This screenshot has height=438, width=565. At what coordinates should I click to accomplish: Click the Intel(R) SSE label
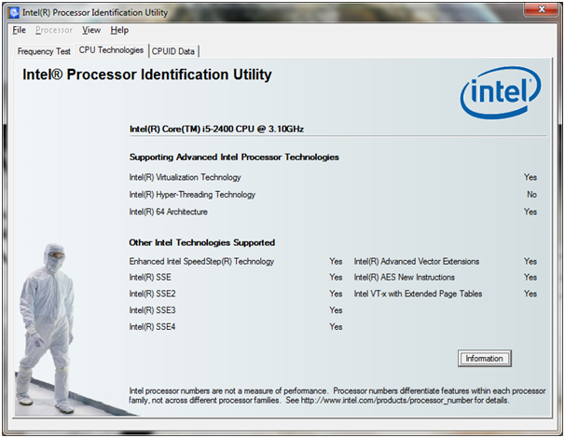[x=150, y=278]
